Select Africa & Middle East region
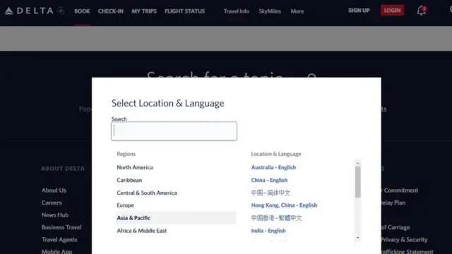 tap(142, 231)
